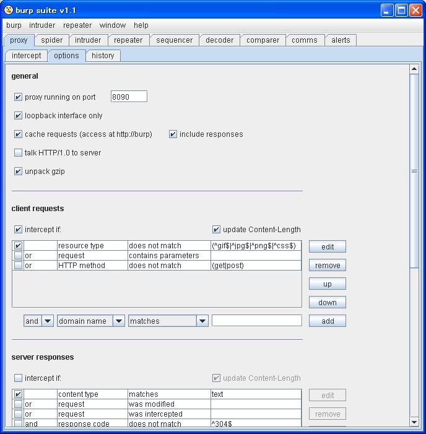Switch to the sequencer tab
The width and height of the screenshot is (426, 434).
[x=174, y=40]
